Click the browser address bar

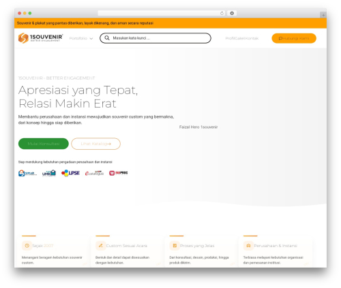click(x=162, y=13)
